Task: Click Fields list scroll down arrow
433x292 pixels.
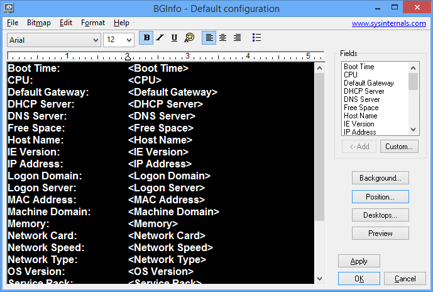Action: [x=413, y=130]
